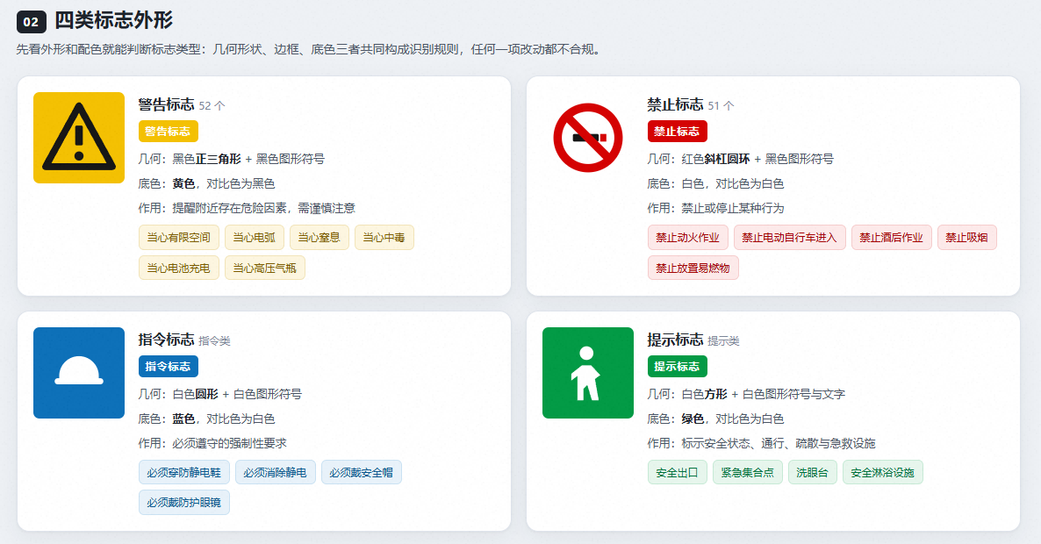
Task: Choose the 必须穿防静电鞋 tag
Action: click(184, 472)
